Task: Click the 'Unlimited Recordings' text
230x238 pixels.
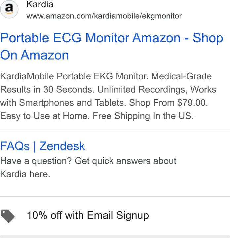Action: tap(141, 90)
